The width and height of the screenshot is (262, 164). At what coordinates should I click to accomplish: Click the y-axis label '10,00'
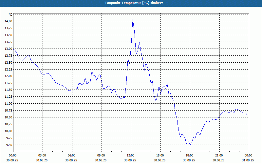click(9, 131)
